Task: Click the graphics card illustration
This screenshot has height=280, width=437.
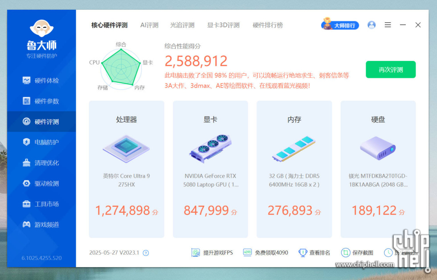Action: [210, 149]
